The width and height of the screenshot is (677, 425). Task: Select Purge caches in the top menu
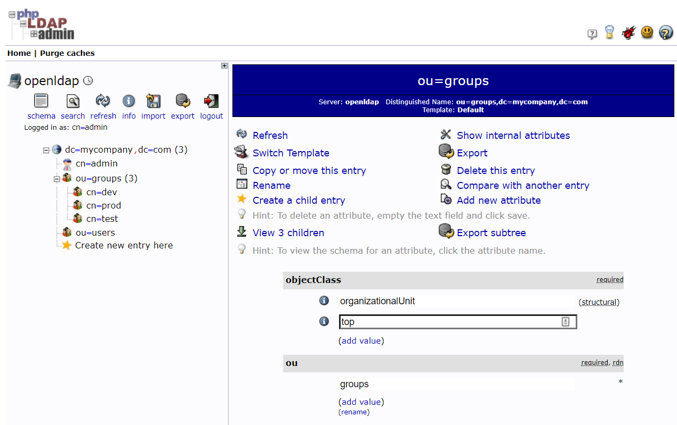[67, 53]
